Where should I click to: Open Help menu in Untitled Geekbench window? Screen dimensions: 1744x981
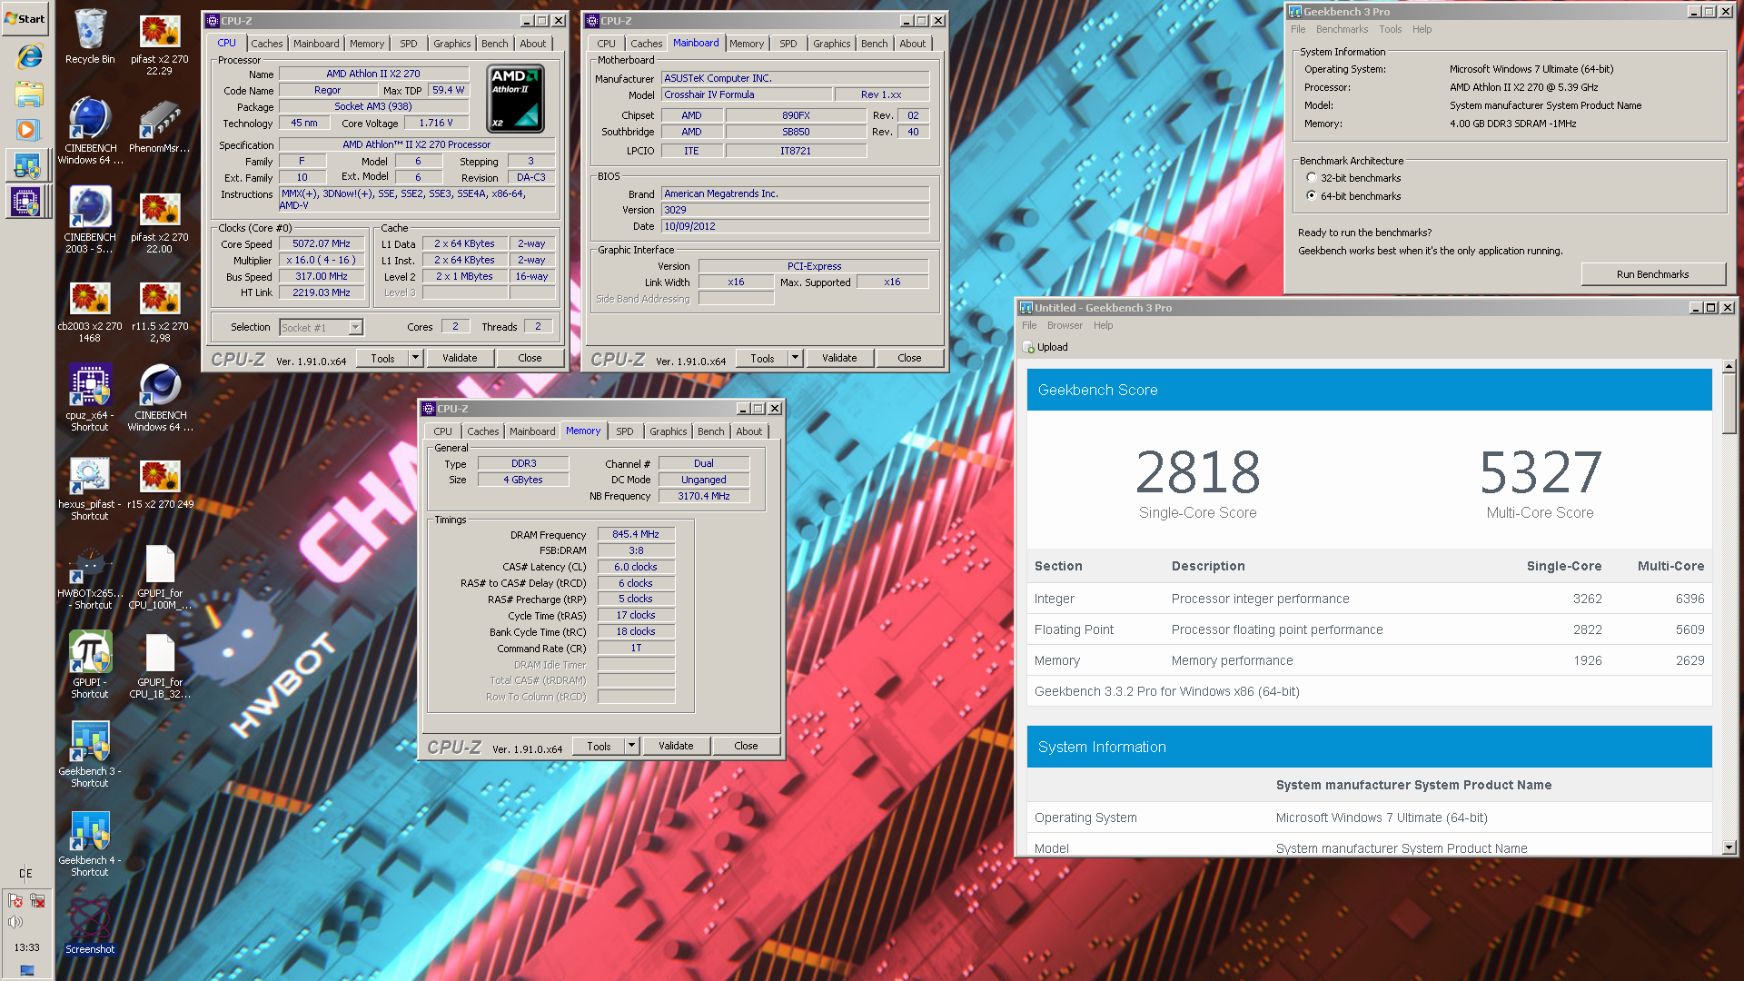1103,325
